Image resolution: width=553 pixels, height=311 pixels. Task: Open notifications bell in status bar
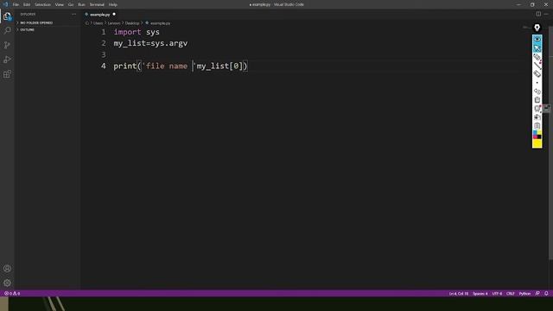pos(546,294)
